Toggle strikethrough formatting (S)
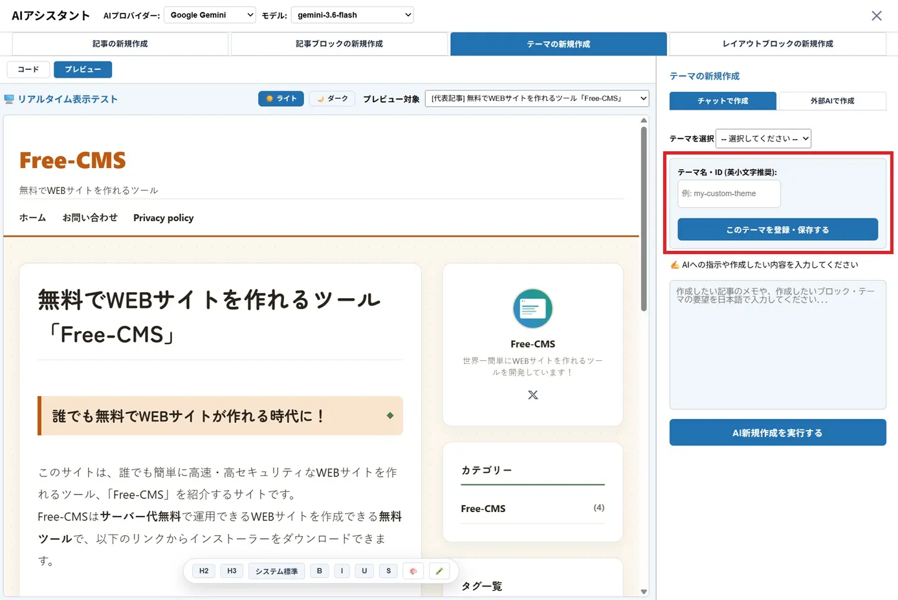Screen dimensions: 898x600 tap(388, 571)
